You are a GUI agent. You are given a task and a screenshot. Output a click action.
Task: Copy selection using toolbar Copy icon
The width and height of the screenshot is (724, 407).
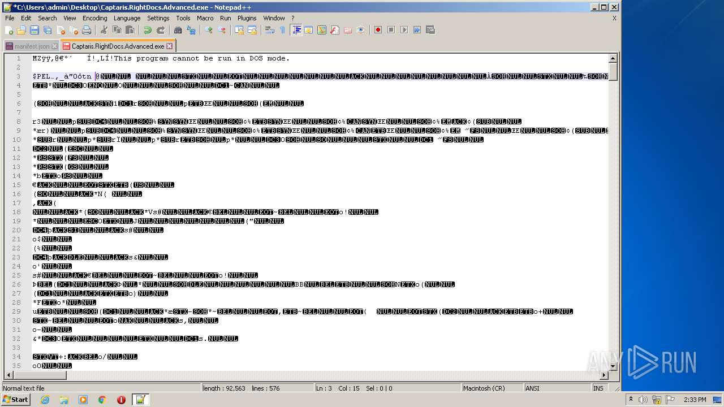[117, 30]
